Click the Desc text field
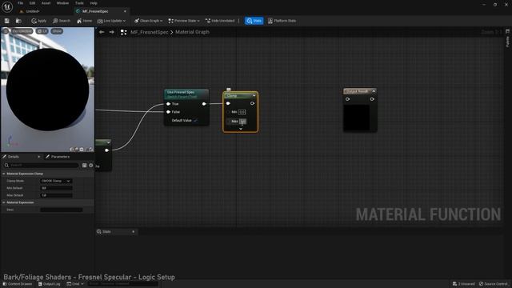 coord(61,210)
